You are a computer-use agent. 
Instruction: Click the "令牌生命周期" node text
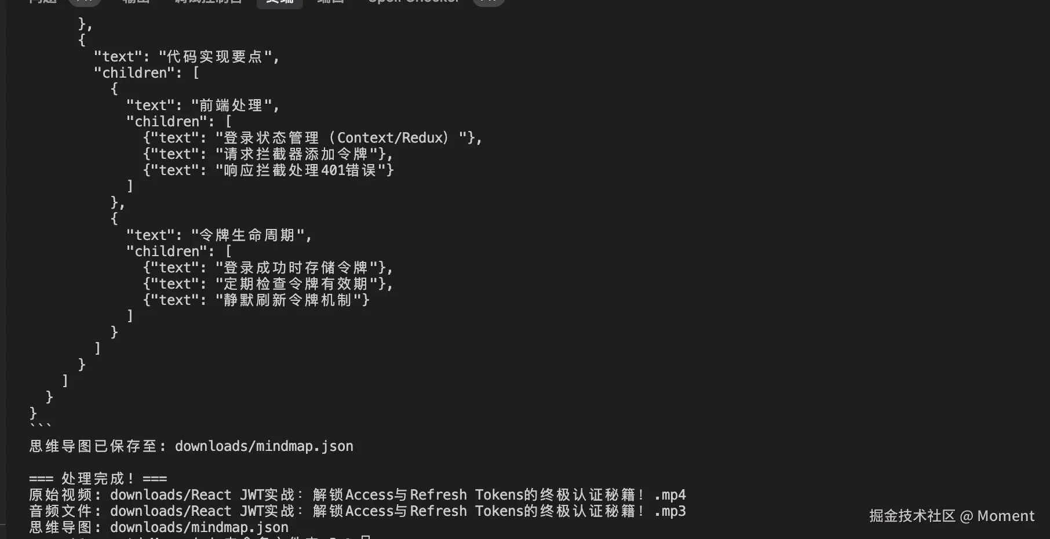247,235
